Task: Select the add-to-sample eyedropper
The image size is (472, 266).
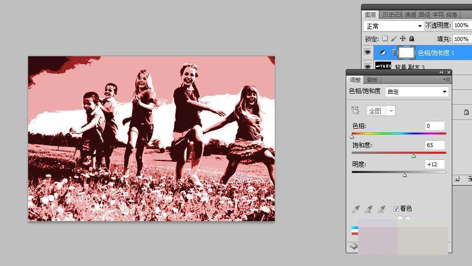Action: [x=368, y=209]
